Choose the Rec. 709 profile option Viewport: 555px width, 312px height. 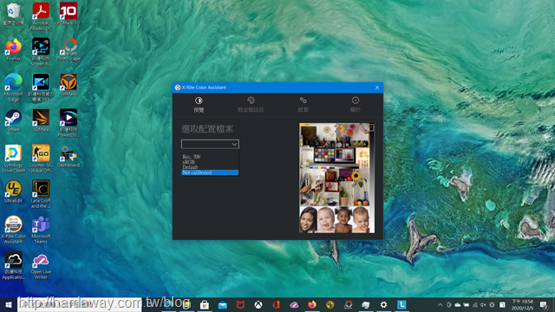(x=210, y=156)
